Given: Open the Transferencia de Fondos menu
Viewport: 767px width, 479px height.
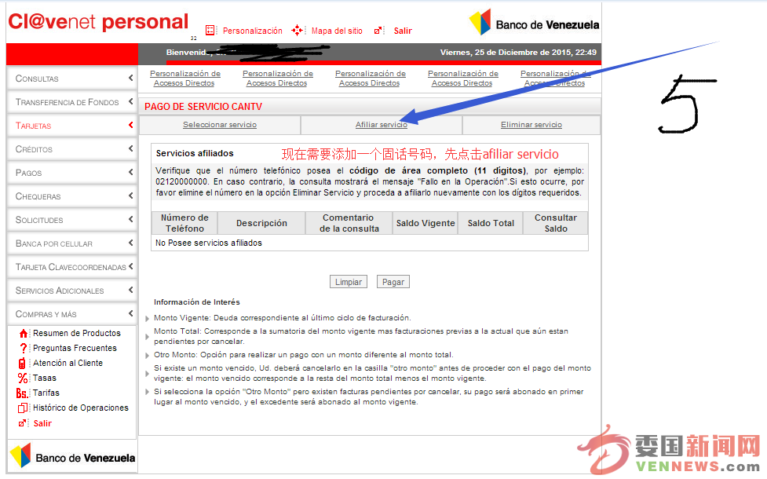Looking at the screenshot, I should (72, 102).
